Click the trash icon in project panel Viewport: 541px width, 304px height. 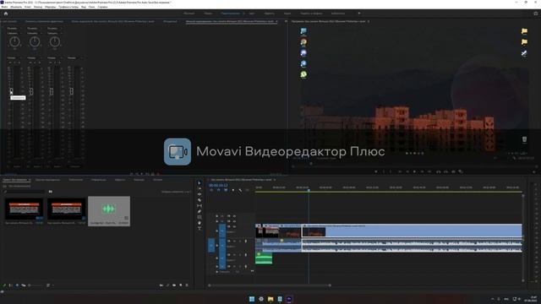click(187, 285)
